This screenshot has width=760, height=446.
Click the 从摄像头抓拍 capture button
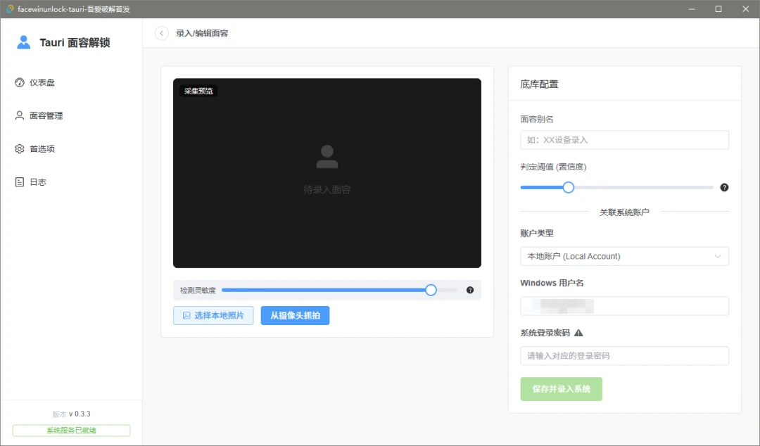point(295,315)
